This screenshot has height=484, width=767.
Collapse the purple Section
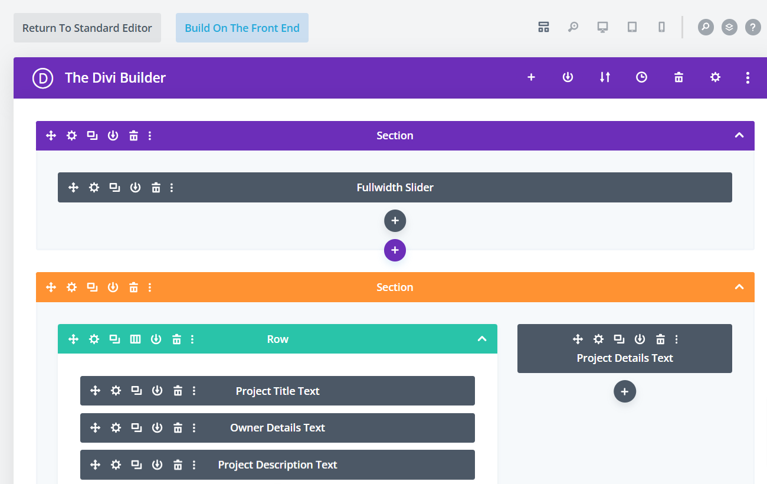click(x=739, y=135)
